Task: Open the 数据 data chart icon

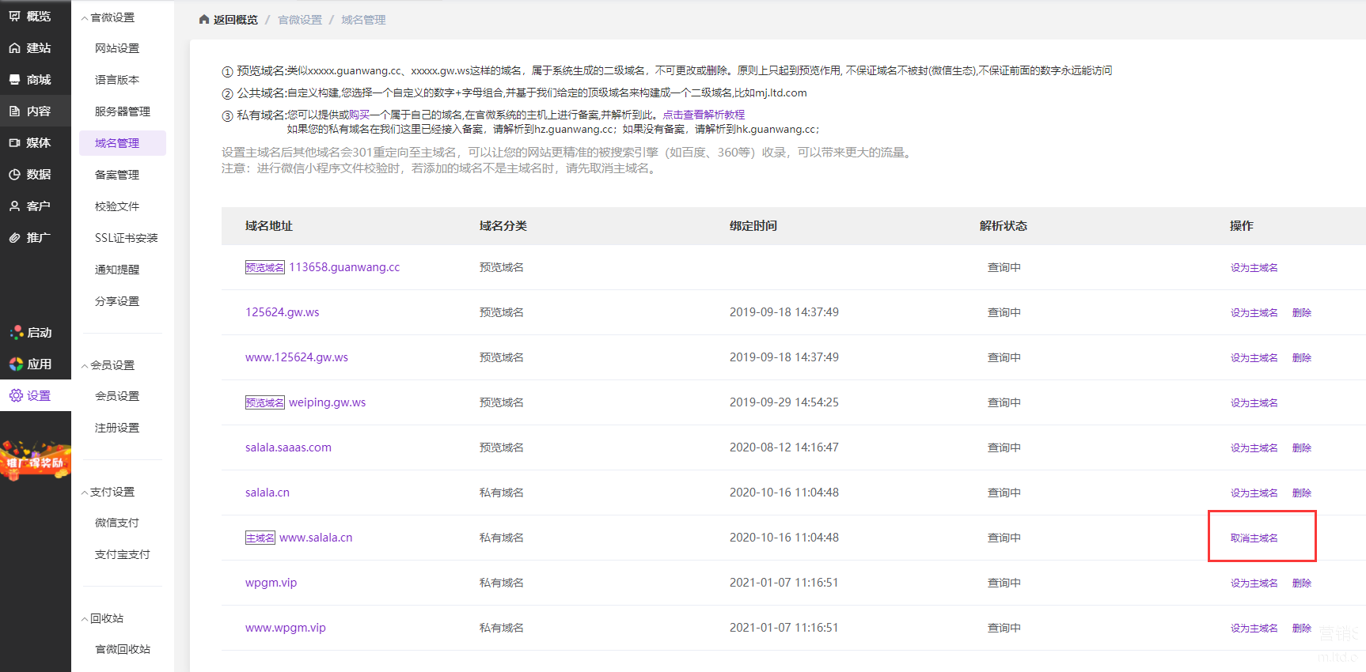Action: click(x=15, y=175)
